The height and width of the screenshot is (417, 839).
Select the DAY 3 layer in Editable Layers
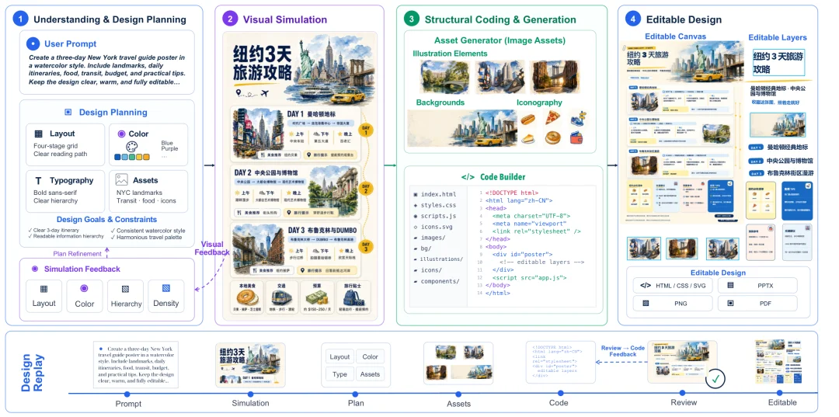point(782,173)
